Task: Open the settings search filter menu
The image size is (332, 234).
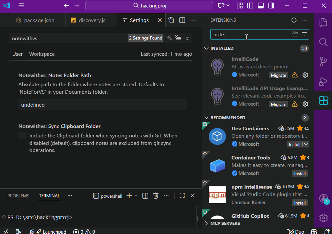Action: click(x=187, y=38)
